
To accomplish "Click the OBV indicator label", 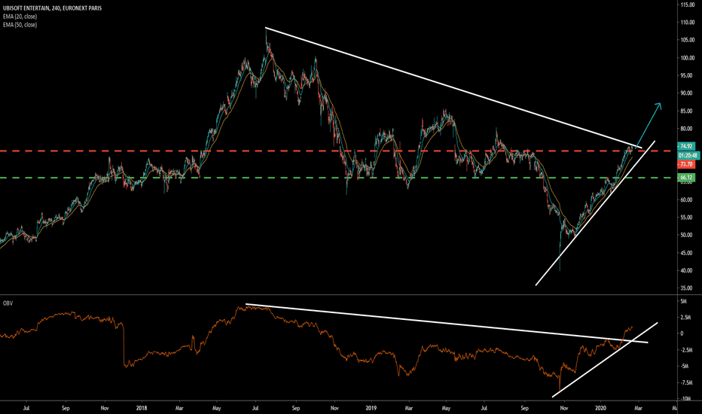I will 8,303.
